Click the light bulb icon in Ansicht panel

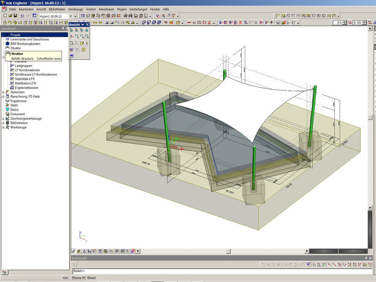coord(87,43)
